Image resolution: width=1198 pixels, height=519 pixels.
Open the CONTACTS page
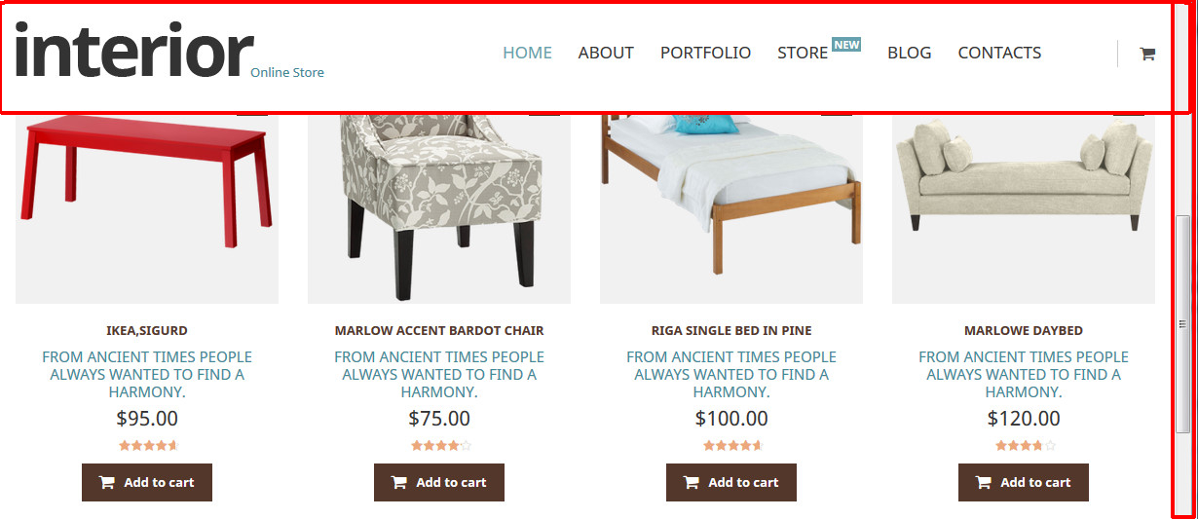999,53
